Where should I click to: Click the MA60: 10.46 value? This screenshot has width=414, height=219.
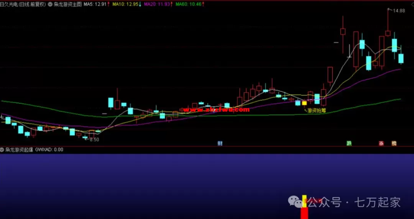[x=188, y=4]
